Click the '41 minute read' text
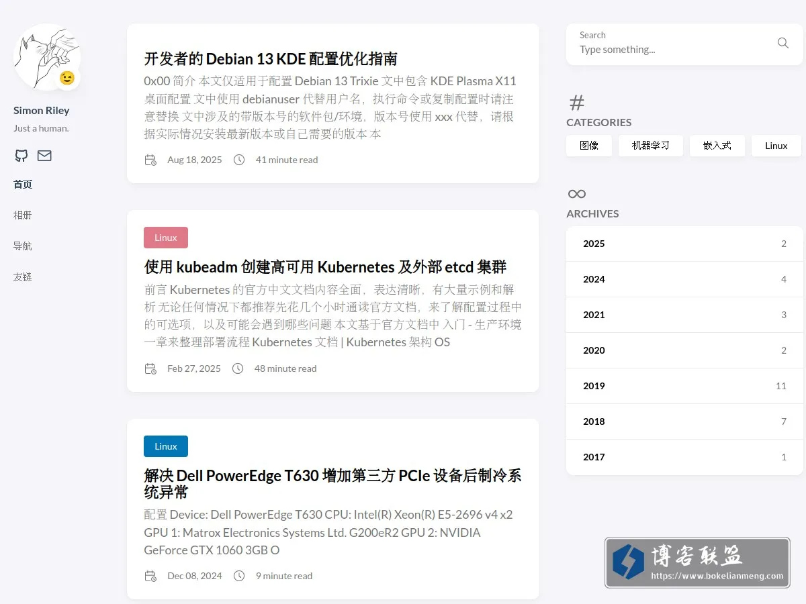This screenshot has height=604, width=806. point(287,160)
